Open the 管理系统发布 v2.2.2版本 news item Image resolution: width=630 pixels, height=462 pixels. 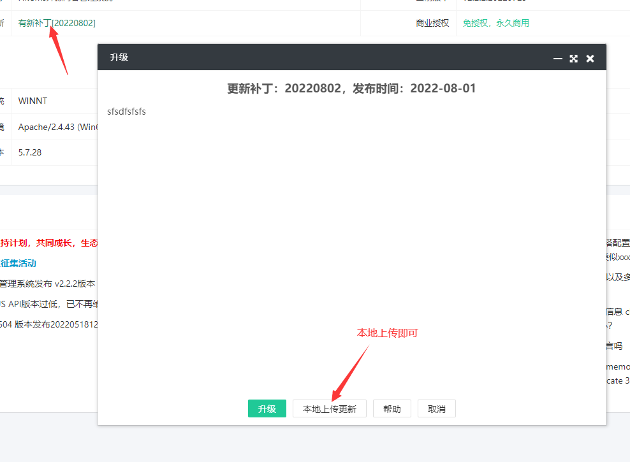click(47, 284)
